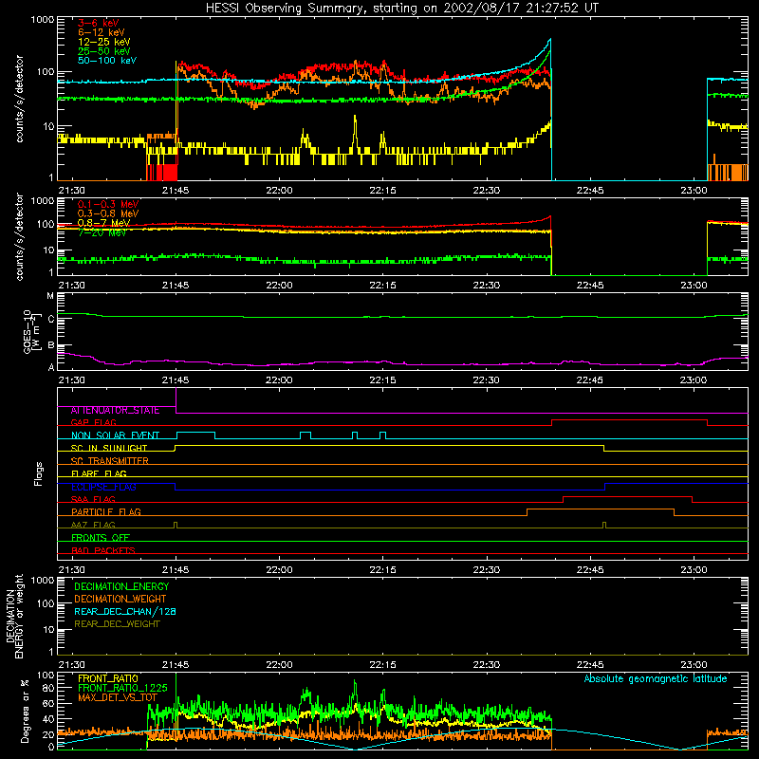This screenshot has height=759, width=759.
Task: Select the BAD_PACKETS flag label
Action: coord(103,551)
